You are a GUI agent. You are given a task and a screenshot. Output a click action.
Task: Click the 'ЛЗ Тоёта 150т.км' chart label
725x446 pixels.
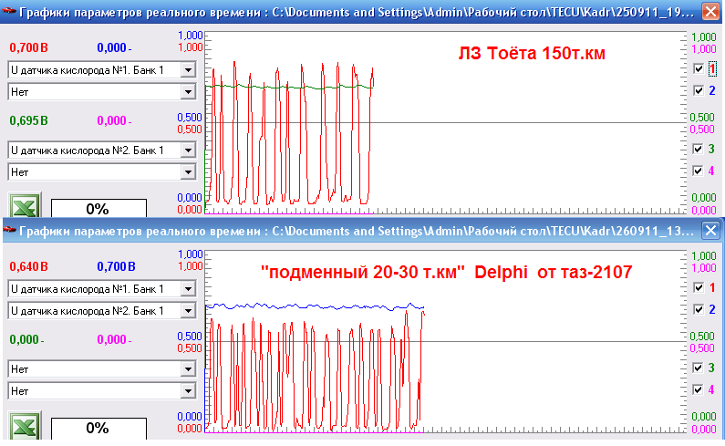coord(532,53)
